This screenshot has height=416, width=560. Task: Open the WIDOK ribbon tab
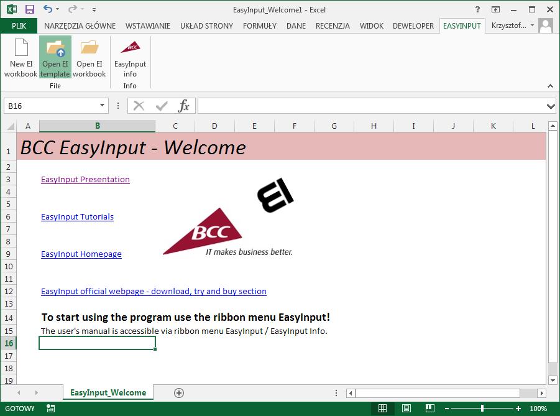click(372, 25)
